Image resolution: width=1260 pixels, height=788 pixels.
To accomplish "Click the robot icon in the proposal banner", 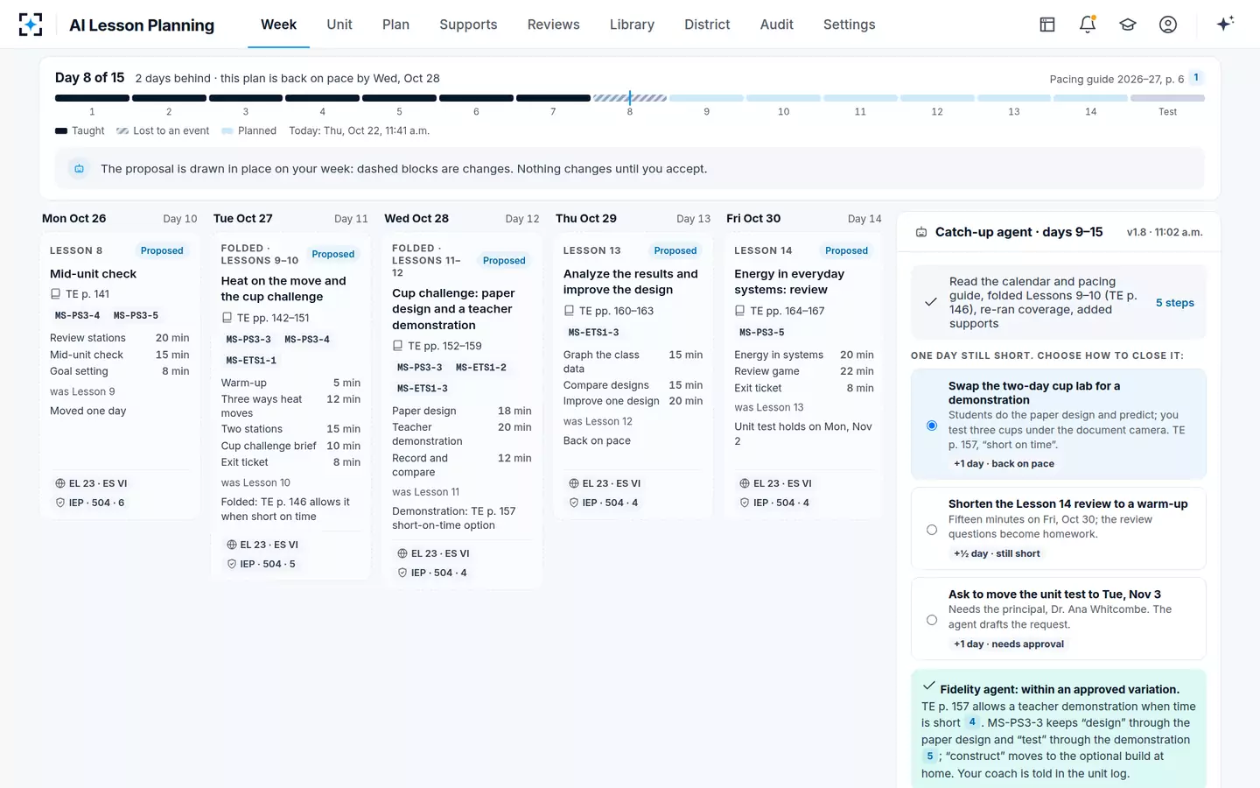I will point(79,169).
